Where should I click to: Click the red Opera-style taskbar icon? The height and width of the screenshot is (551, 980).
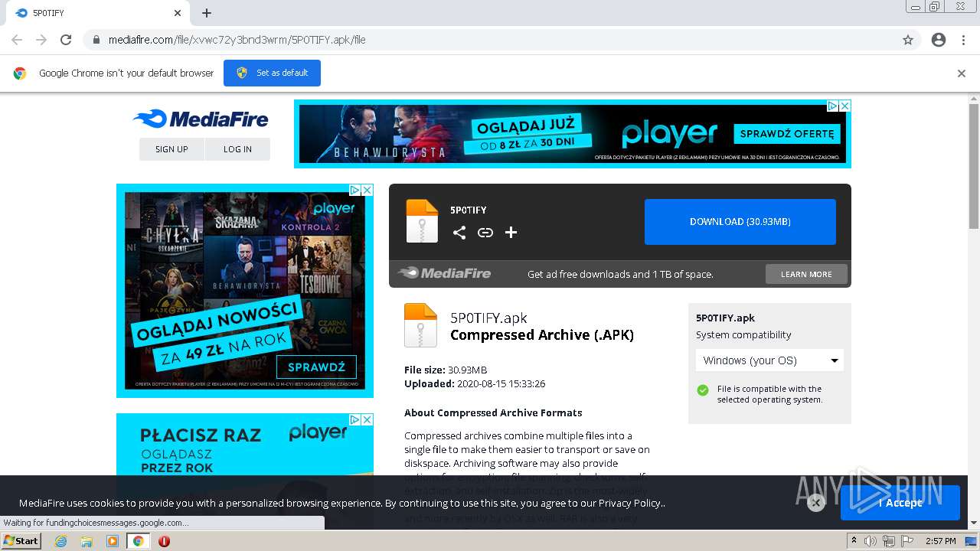164,541
